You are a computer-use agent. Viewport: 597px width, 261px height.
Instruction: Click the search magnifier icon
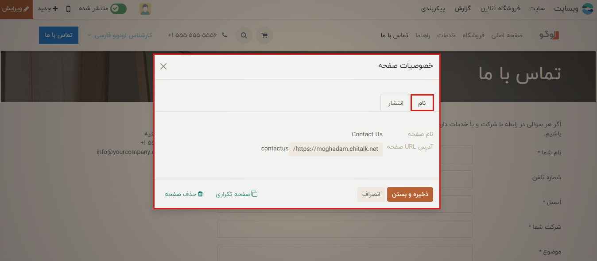point(244,36)
